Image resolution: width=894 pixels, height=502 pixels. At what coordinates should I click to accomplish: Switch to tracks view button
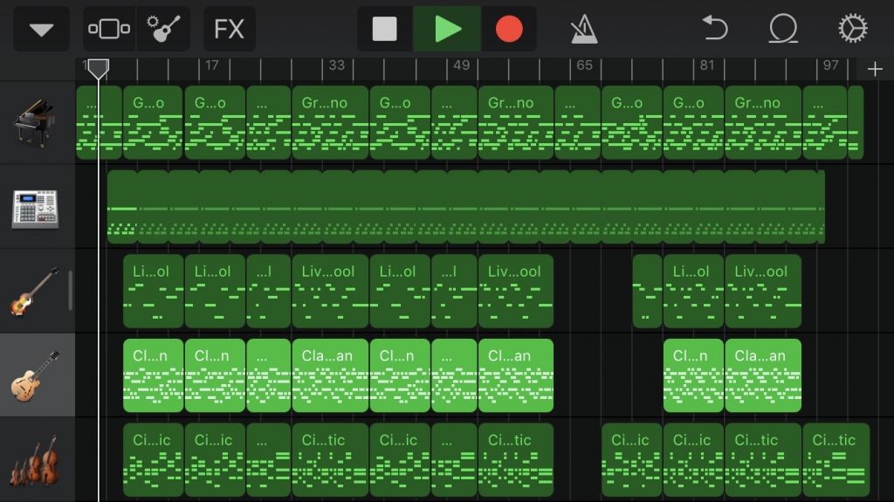pyautogui.click(x=109, y=29)
